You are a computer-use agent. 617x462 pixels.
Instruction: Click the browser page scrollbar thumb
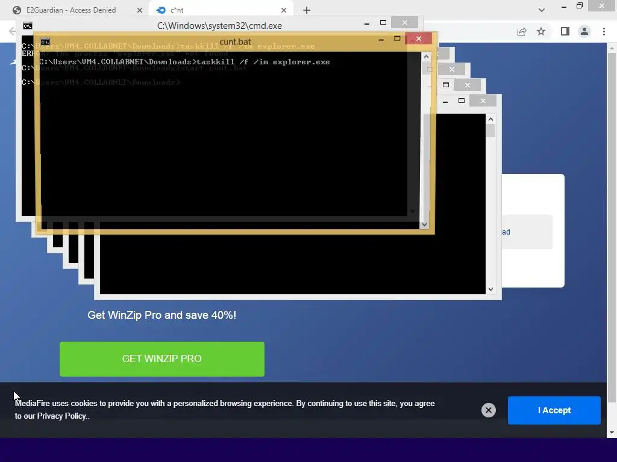[x=612, y=227]
